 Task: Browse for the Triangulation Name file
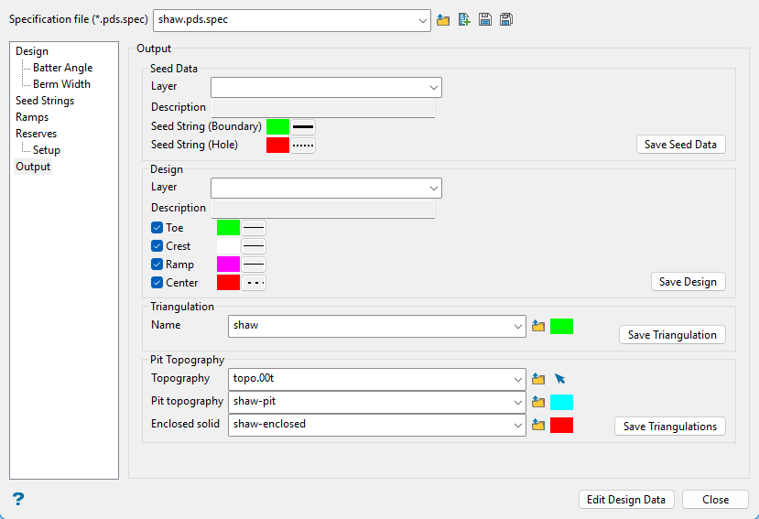coord(538,327)
